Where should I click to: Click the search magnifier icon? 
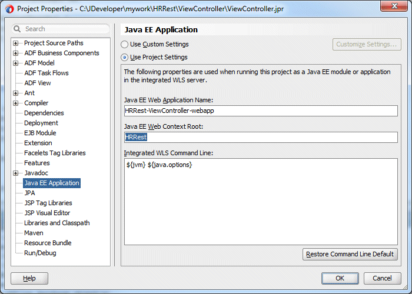[x=17, y=29]
